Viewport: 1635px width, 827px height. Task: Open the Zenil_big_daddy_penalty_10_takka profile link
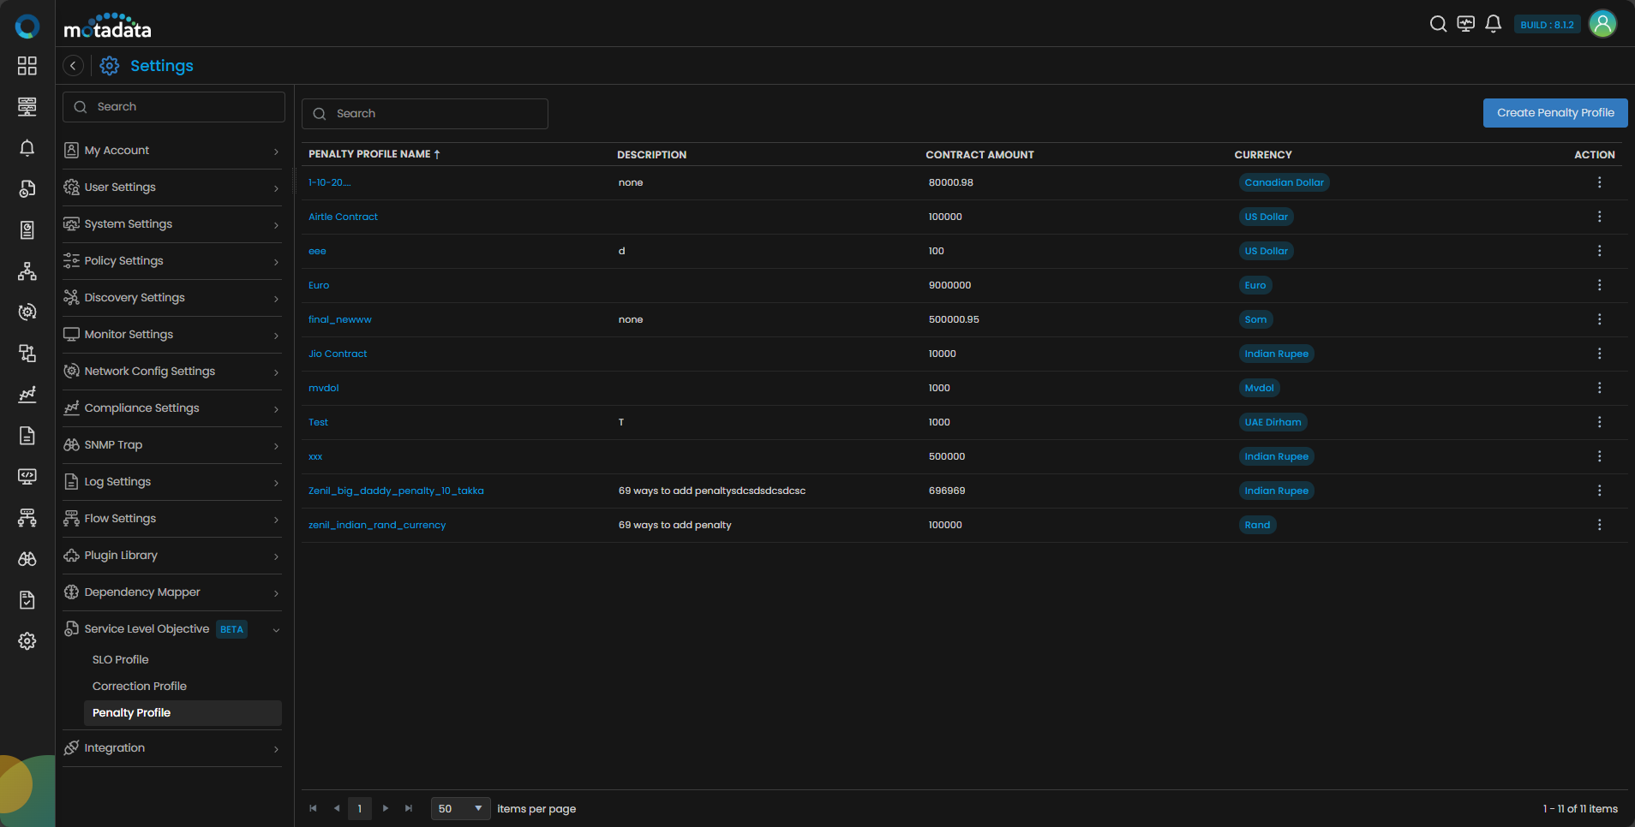[x=396, y=491]
